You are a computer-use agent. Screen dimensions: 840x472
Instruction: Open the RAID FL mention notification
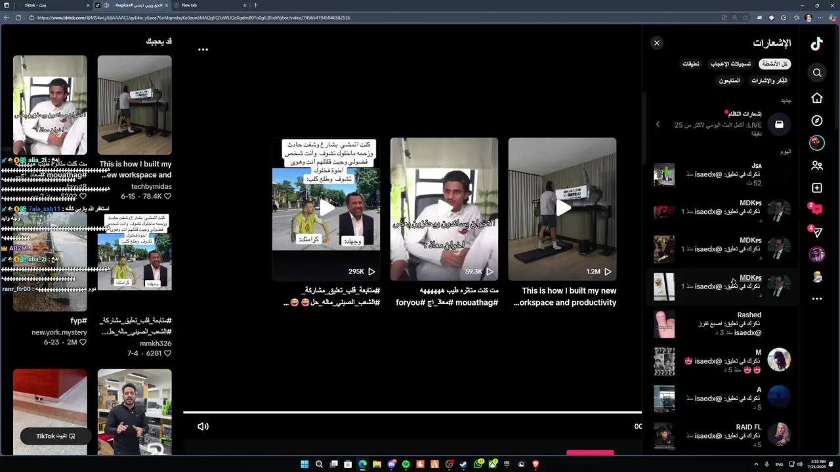point(723,436)
